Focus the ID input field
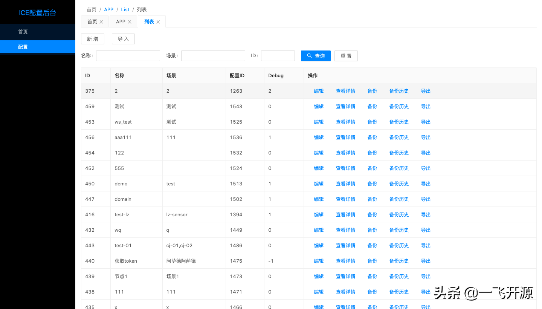 coord(278,56)
